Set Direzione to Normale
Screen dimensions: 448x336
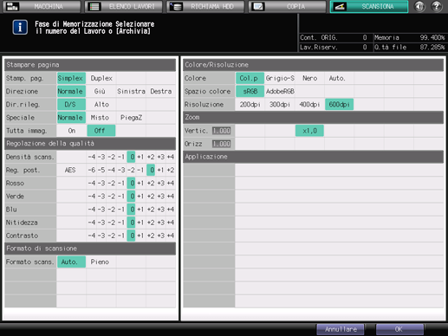point(71,91)
